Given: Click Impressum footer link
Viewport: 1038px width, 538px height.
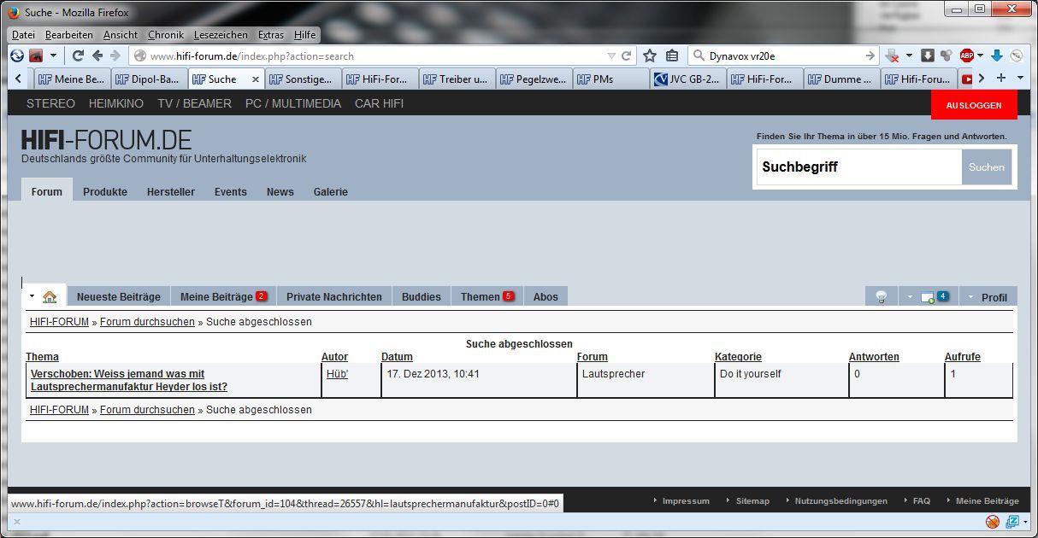Looking at the screenshot, I should coord(686,501).
